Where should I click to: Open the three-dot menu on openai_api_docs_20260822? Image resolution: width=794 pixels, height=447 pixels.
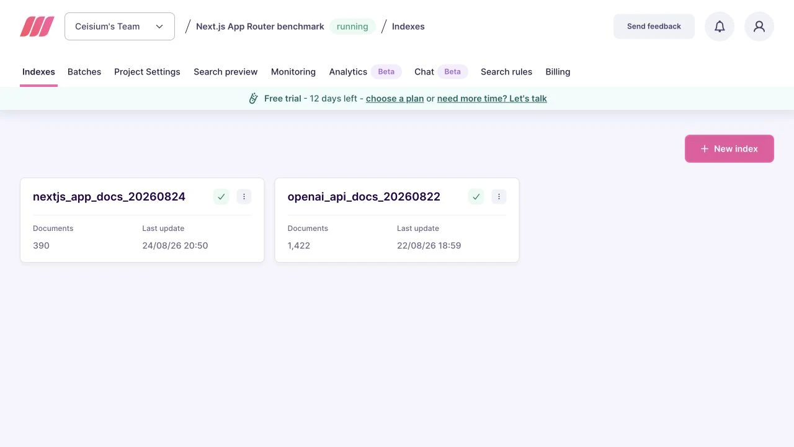click(499, 197)
